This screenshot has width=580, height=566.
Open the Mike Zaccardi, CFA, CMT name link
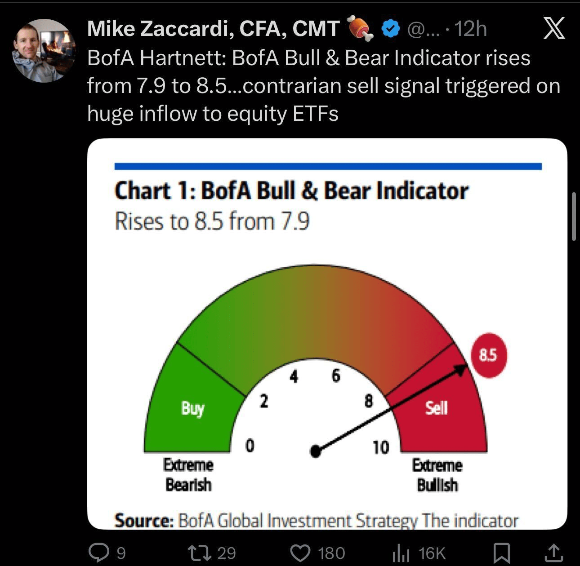coord(213,29)
